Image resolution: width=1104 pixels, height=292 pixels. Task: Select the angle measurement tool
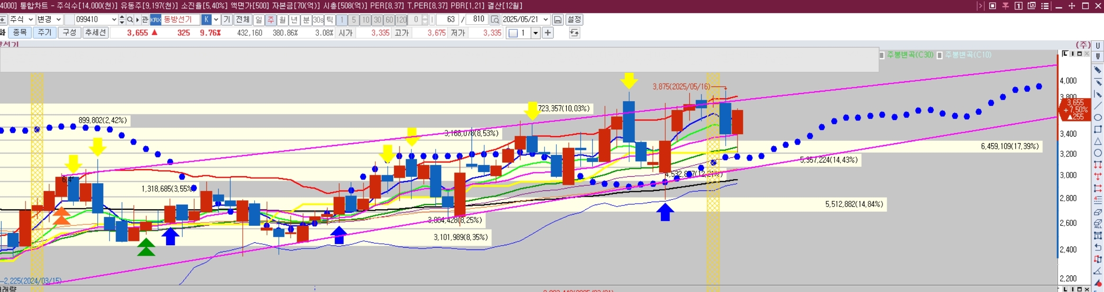1098,271
